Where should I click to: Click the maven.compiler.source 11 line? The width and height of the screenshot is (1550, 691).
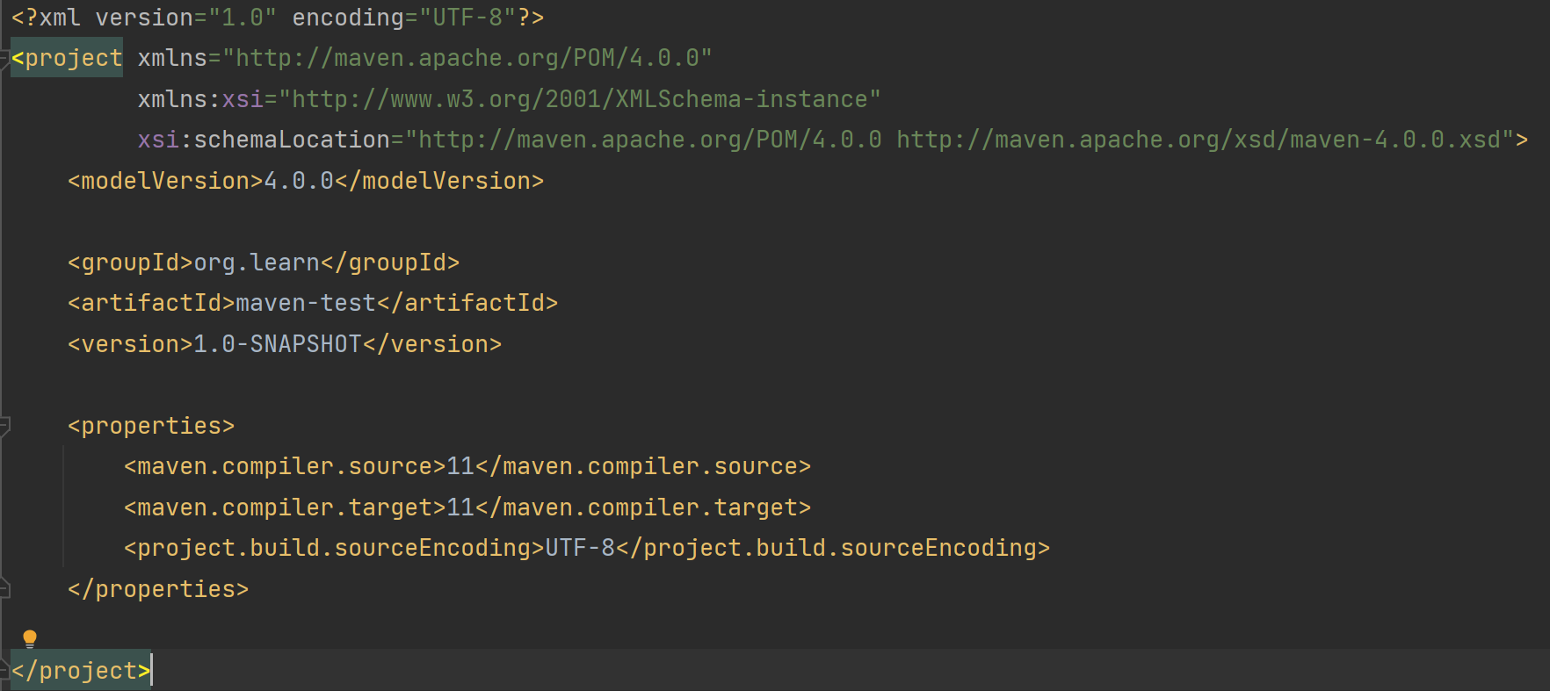[467, 466]
